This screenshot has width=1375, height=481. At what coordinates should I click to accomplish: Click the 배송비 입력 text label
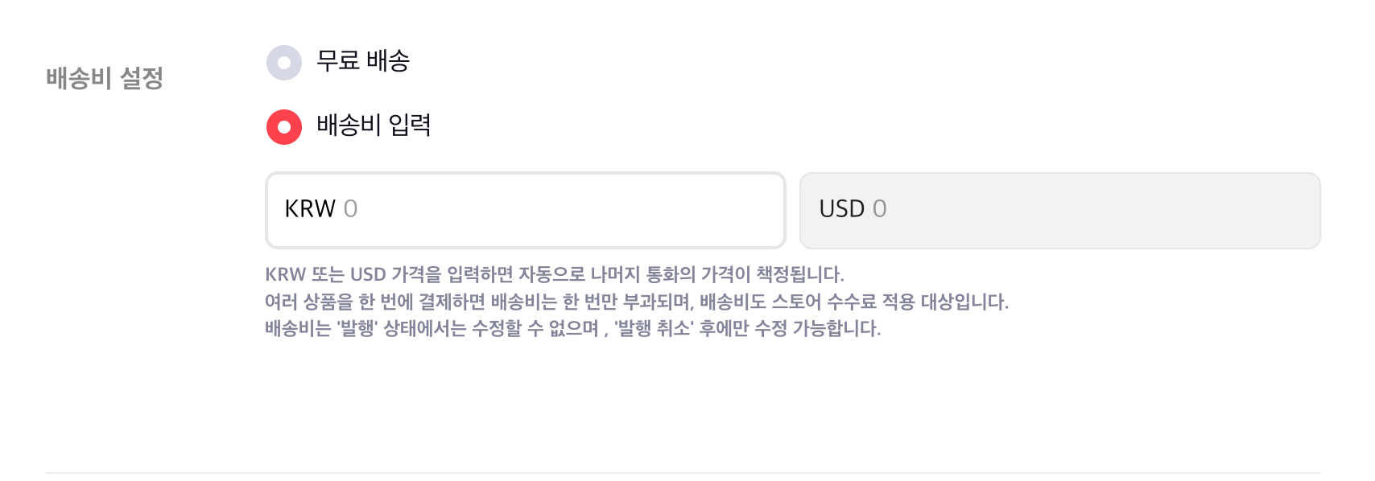click(372, 127)
